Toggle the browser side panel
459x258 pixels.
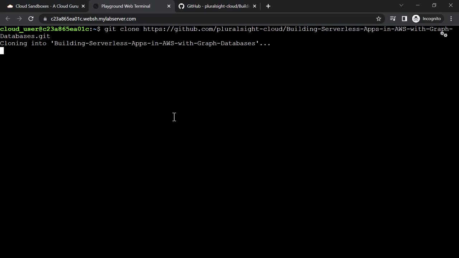tap(404, 19)
